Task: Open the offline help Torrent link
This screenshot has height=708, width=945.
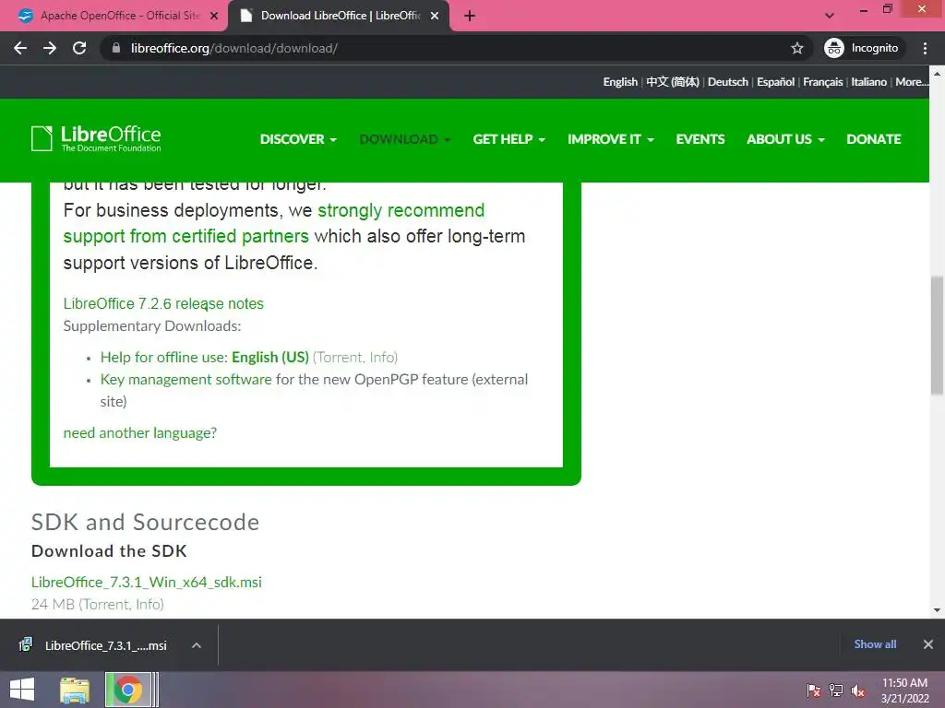Action: pos(340,357)
